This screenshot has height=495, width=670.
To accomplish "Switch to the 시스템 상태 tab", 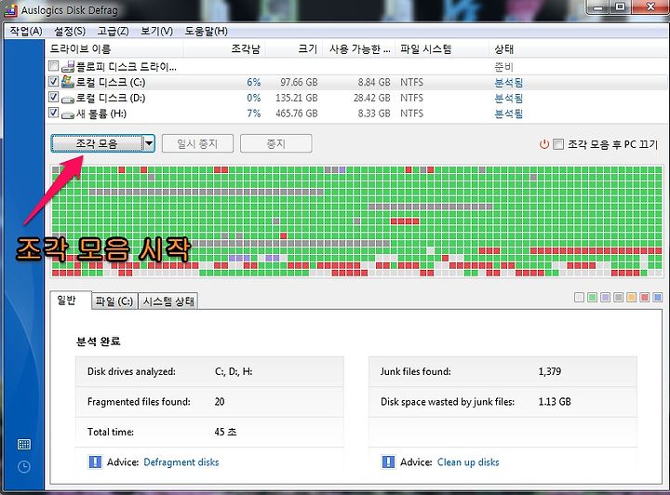I will [x=168, y=301].
